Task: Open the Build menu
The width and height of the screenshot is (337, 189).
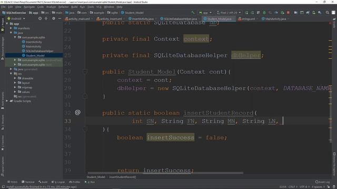Action: coord(74,7)
